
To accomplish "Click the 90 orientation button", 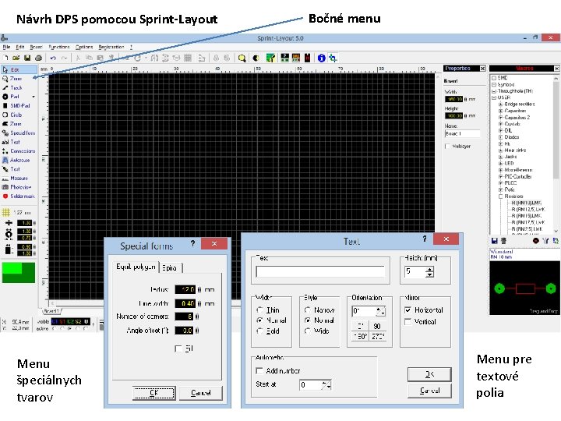I will (x=377, y=326).
